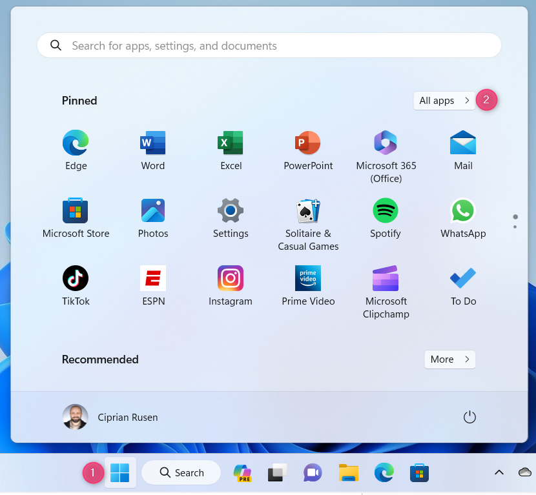Launch Solitaire & Casual Games
The image size is (536, 495).
coord(308,224)
